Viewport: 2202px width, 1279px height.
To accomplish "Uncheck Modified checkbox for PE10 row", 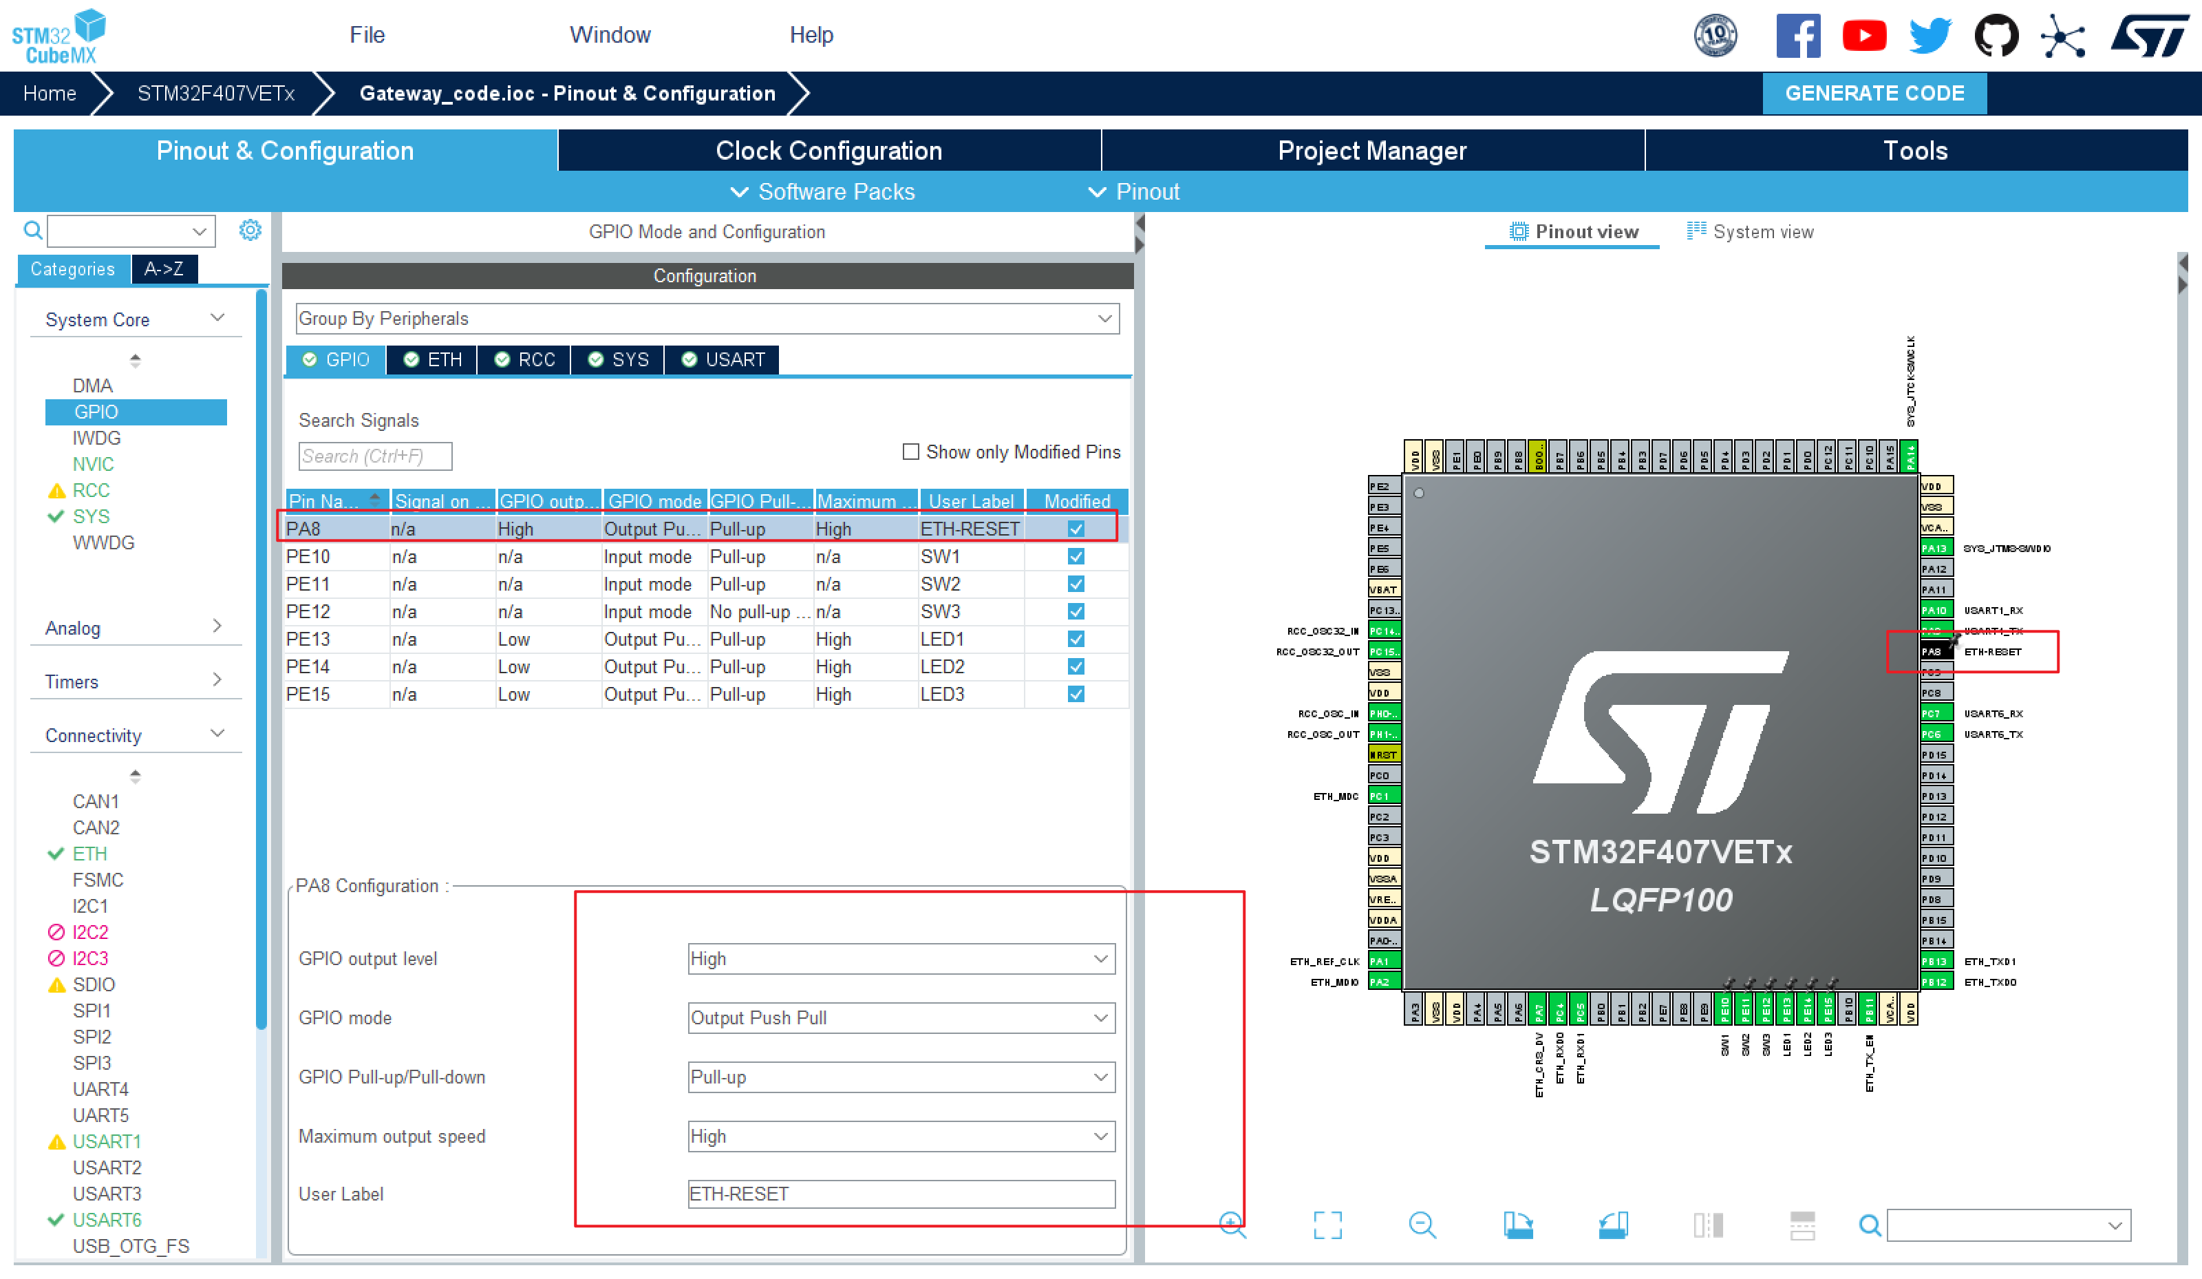I will point(1076,557).
